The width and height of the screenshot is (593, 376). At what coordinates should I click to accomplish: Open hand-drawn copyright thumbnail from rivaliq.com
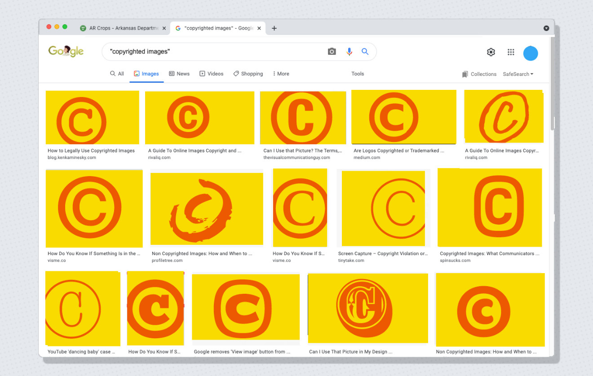(x=504, y=116)
